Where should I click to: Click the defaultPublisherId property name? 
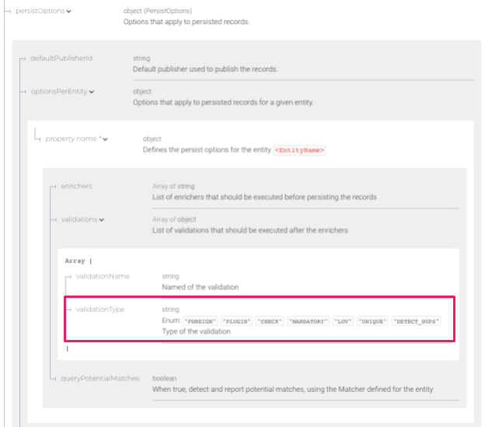pos(61,58)
